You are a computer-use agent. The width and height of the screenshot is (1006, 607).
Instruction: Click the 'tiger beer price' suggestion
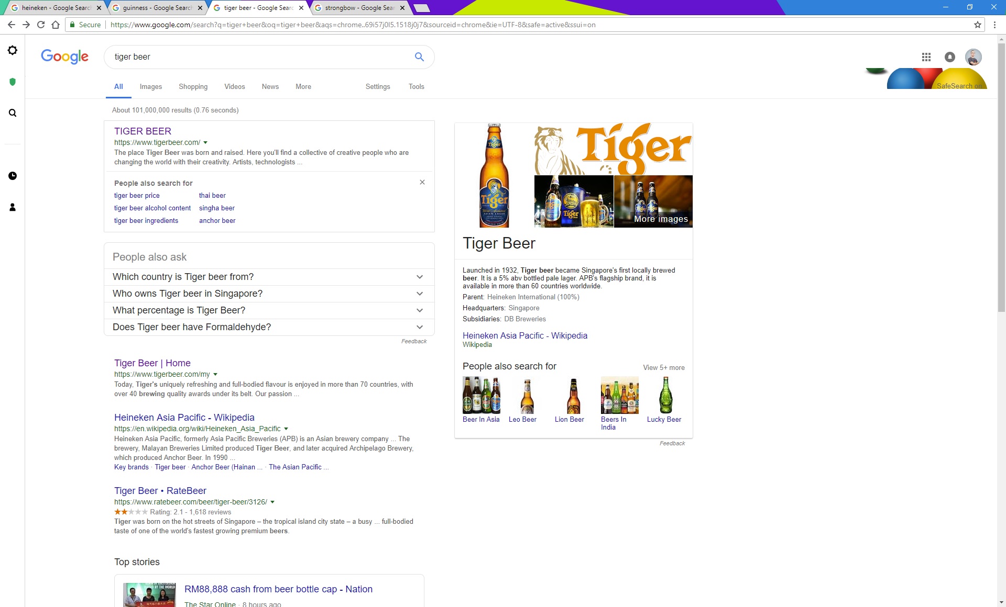pos(137,196)
